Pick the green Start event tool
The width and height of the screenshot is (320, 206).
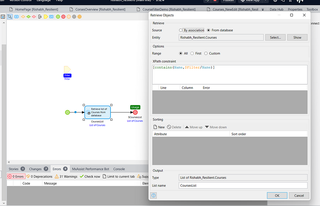(58, 17)
